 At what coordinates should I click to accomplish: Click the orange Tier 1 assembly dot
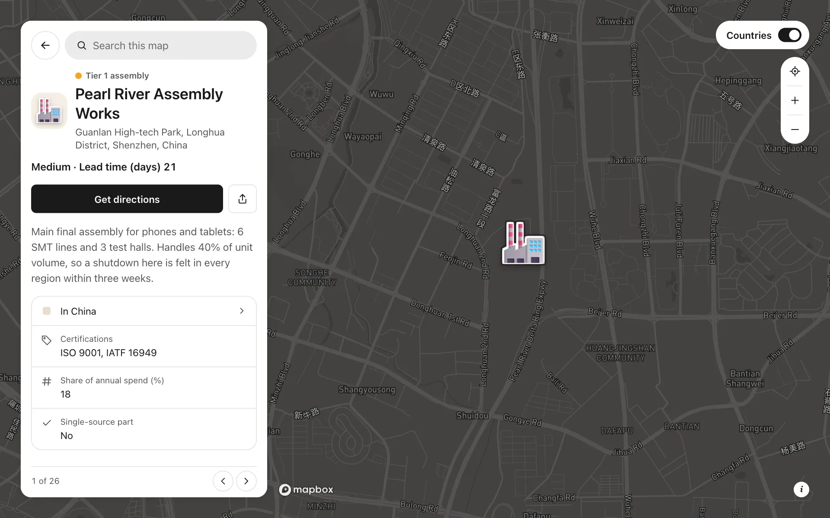[78, 76]
